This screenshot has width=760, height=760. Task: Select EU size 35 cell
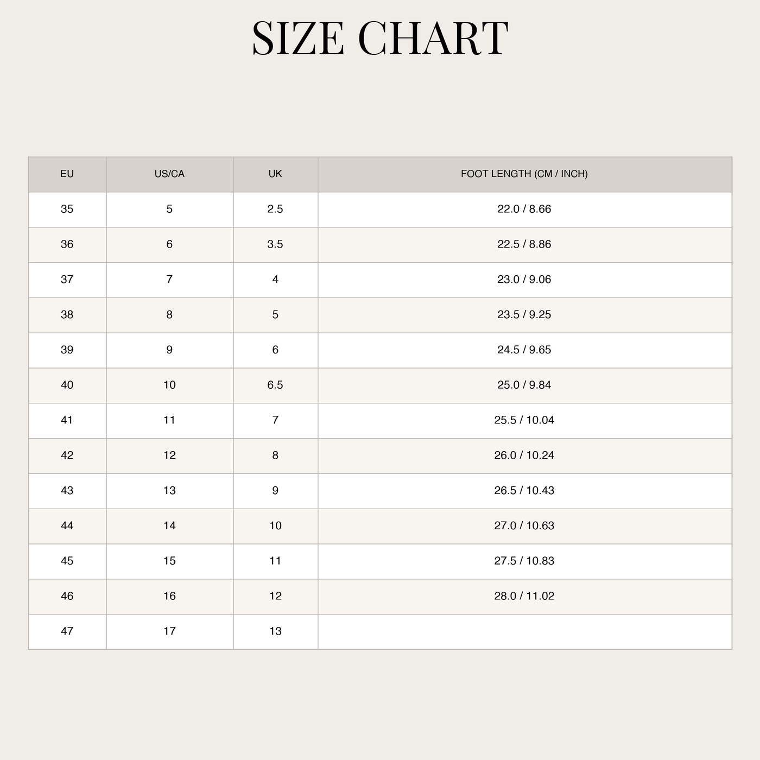[x=67, y=210]
